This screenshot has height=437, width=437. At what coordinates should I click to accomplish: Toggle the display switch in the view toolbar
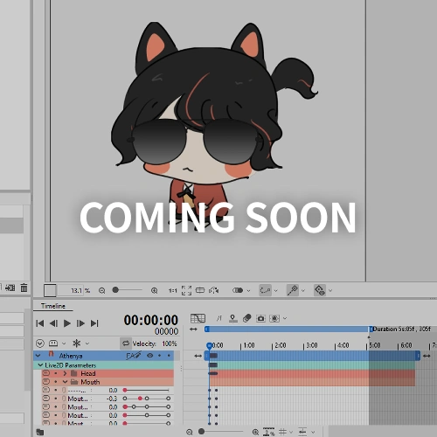click(238, 290)
